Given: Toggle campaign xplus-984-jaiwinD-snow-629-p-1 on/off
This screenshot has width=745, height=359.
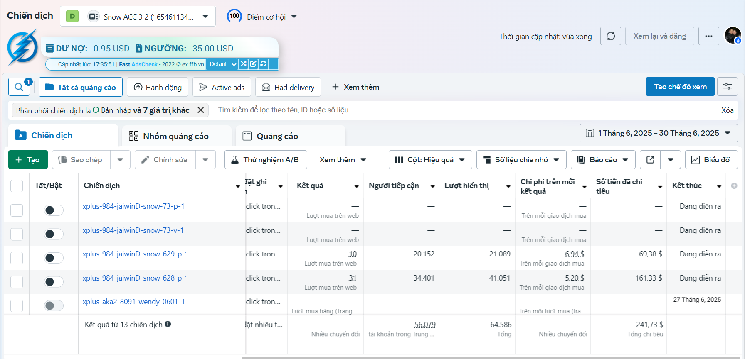Looking at the screenshot, I should click(x=54, y=258).
